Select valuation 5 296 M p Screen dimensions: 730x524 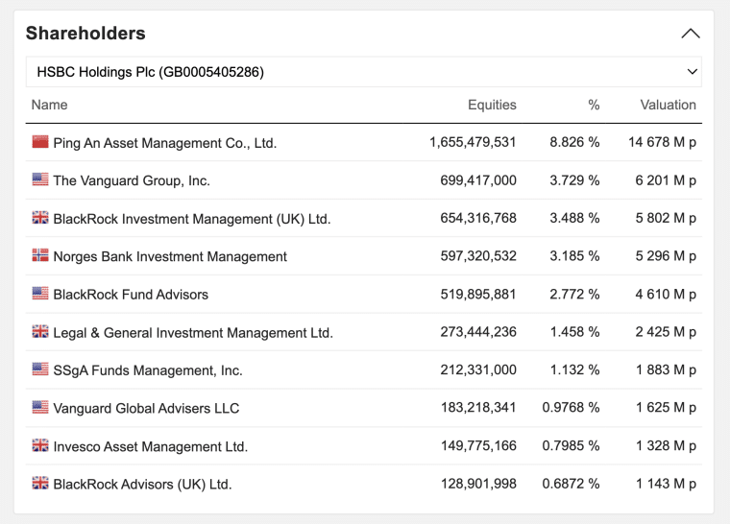[666, 256]
